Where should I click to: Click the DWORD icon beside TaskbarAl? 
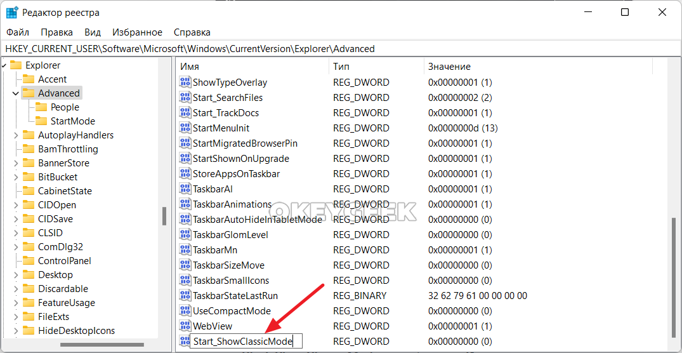point(185,189)
